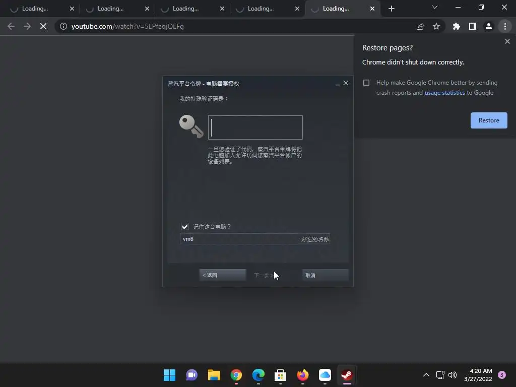Click the Steam dialog back button 返回

pyautogui.click(x=222, y=275)
